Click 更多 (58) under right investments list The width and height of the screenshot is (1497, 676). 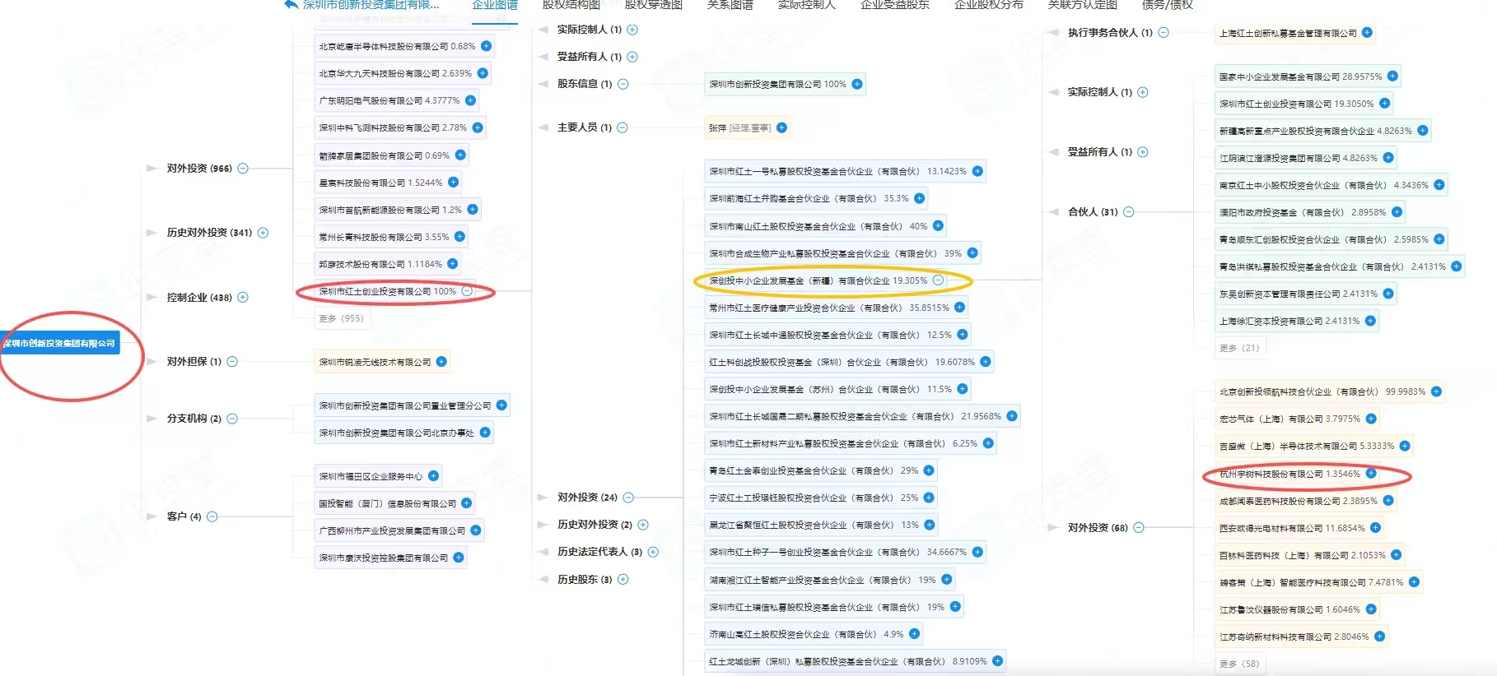pos(1240,664)
